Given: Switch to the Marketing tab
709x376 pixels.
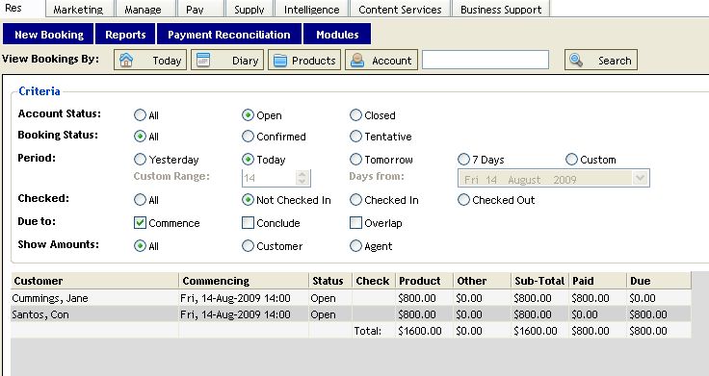Looking at the screenshot, I should [78, 9].
